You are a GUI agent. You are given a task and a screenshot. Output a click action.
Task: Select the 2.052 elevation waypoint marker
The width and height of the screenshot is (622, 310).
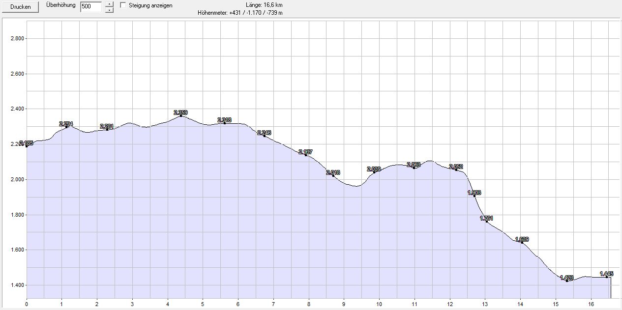coord(456,169)
